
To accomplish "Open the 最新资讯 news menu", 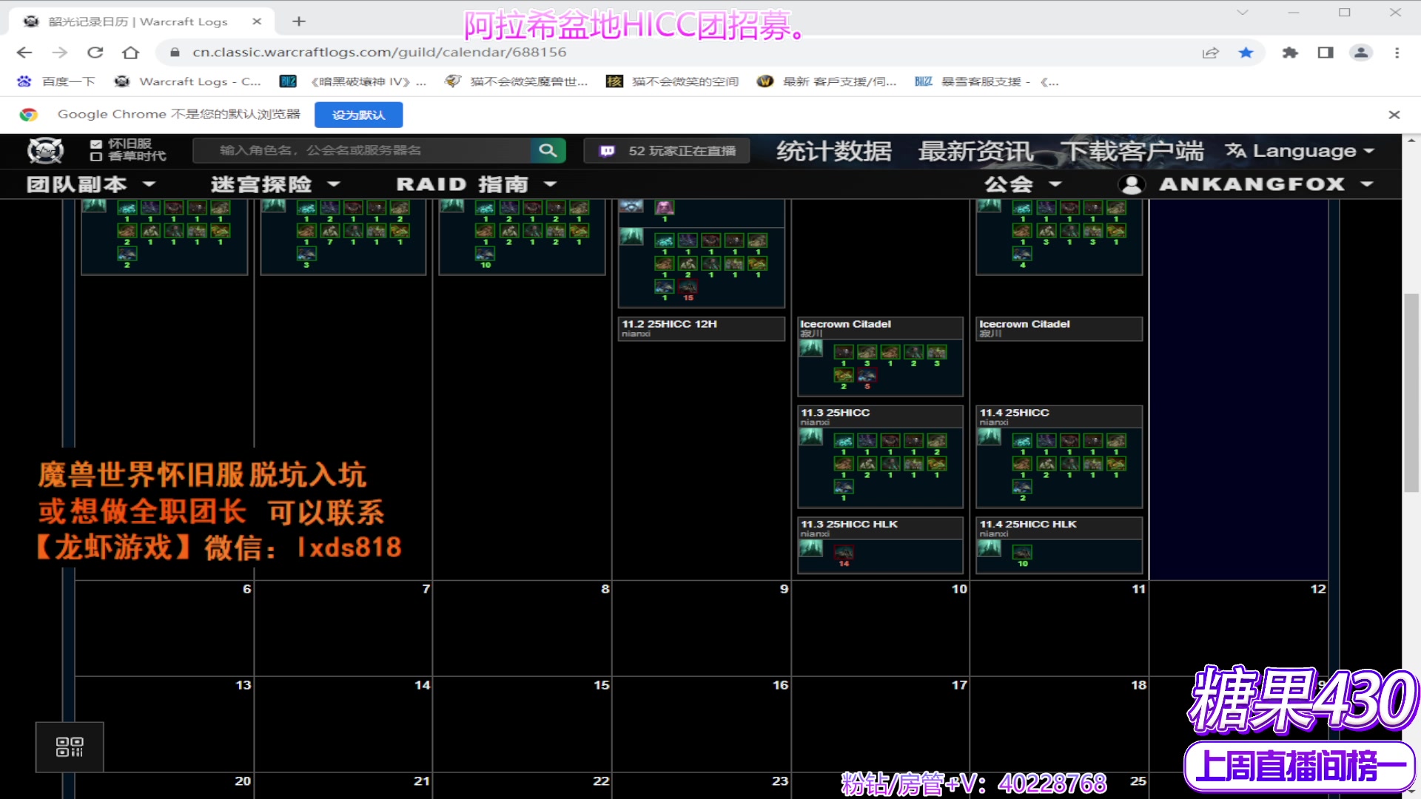I will point(976,151).
